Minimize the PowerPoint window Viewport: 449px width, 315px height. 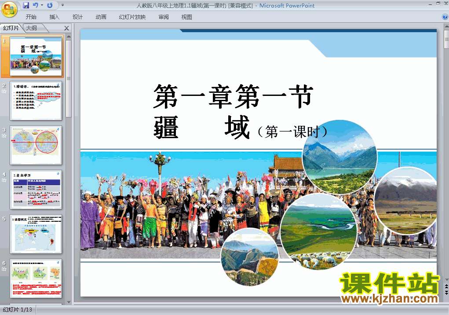click(x=430, y=4)
